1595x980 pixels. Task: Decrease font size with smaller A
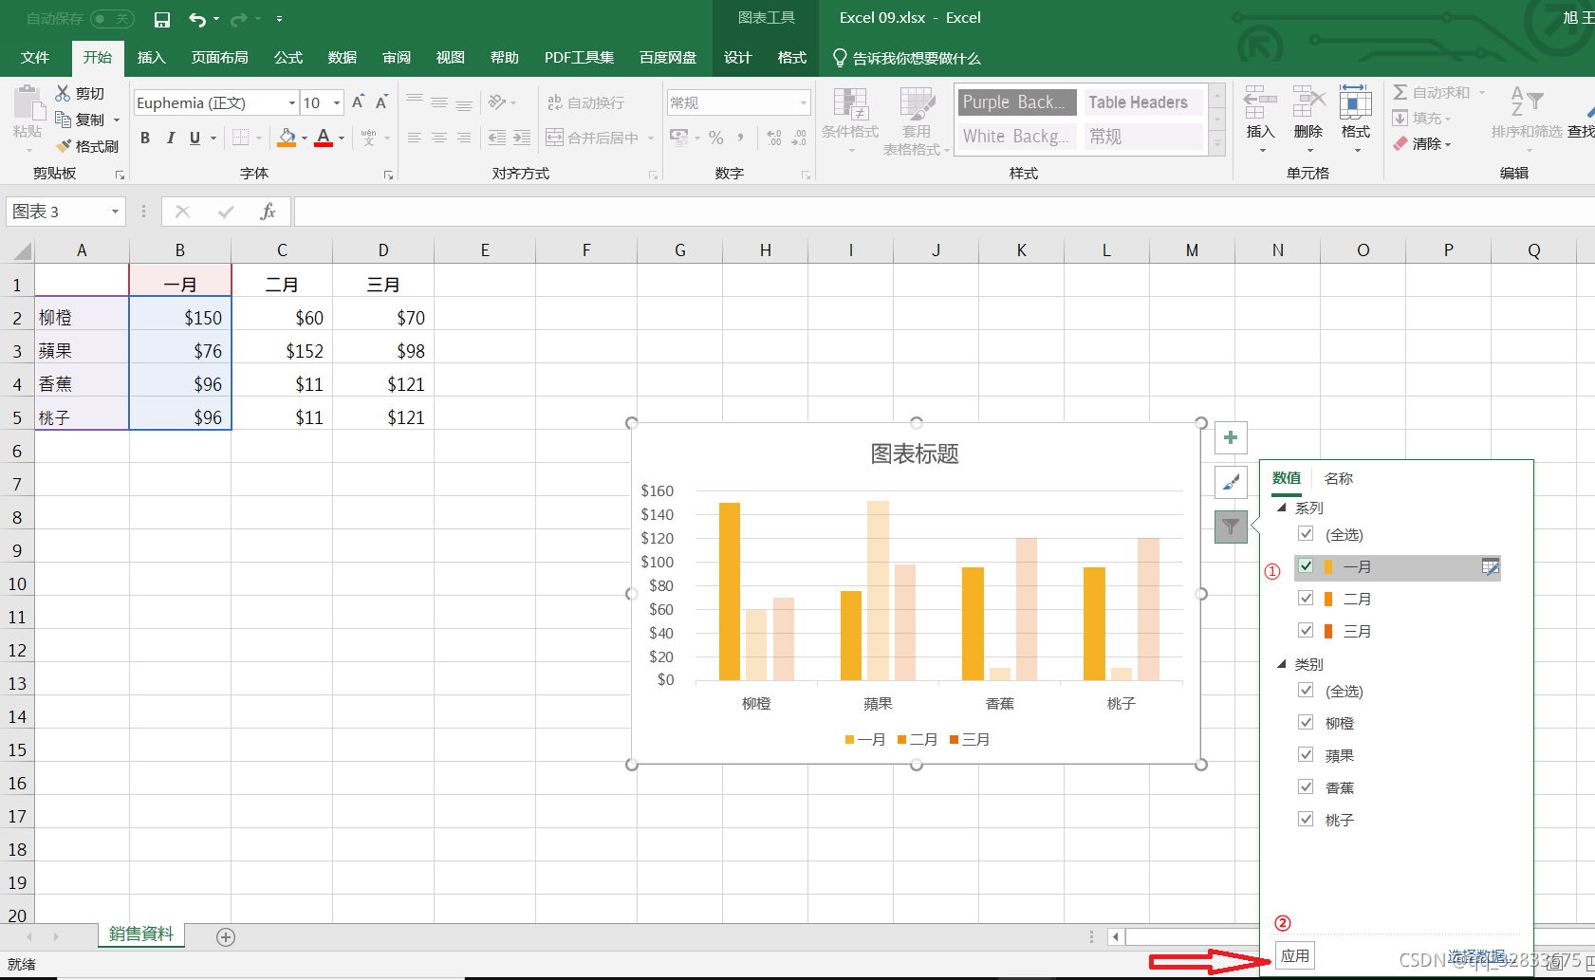[x=381, y=102]
